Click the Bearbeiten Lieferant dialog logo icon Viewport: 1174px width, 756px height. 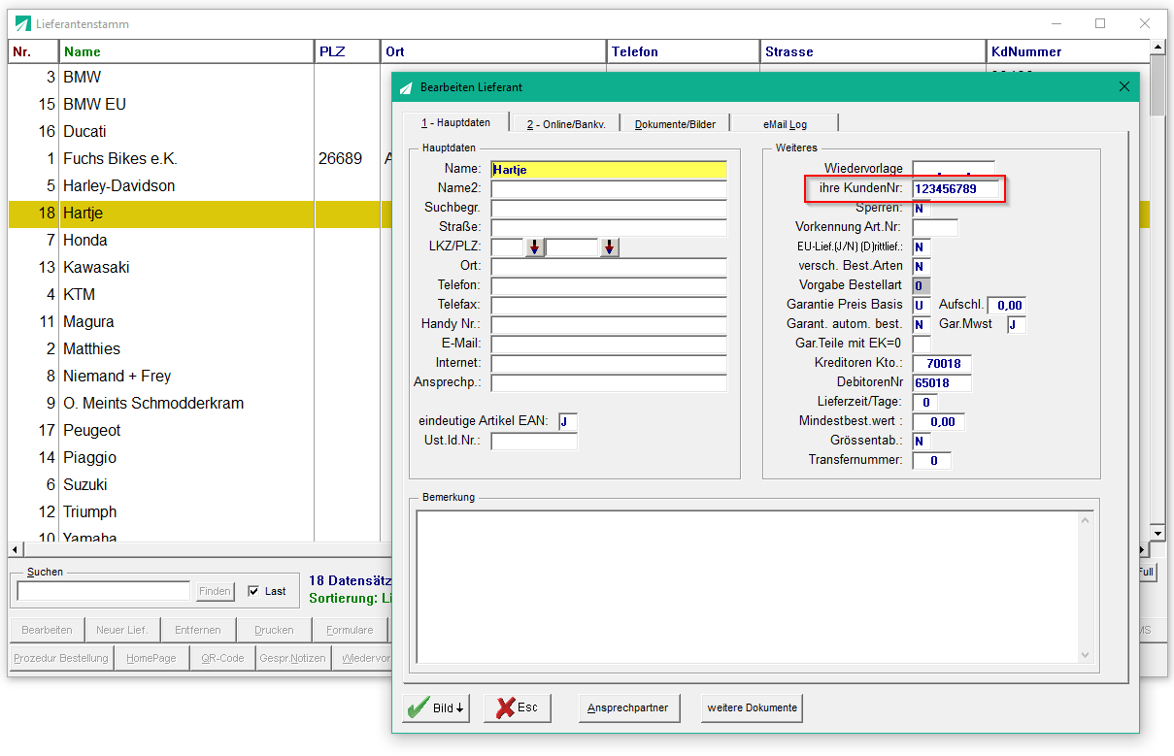pos(406,87)
